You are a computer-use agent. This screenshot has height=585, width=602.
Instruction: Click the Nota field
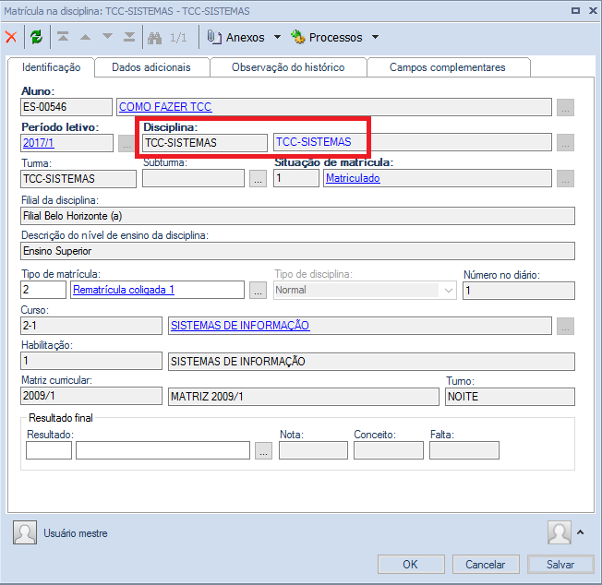(x=313, y=450)
